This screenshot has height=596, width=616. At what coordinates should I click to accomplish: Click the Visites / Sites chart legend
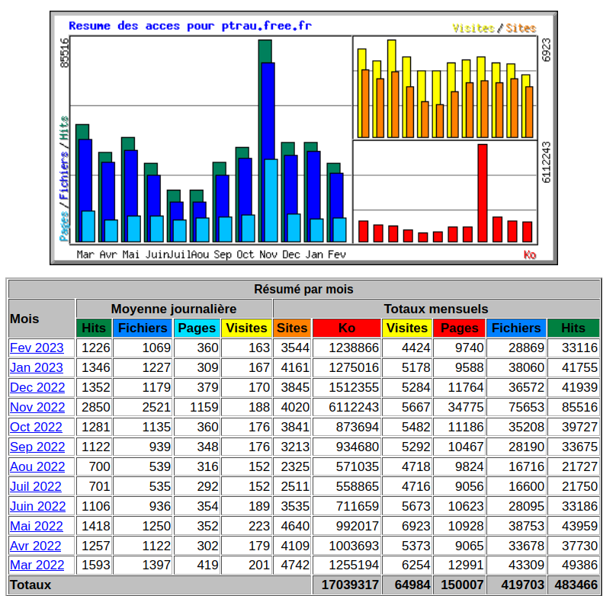point(494,28)
